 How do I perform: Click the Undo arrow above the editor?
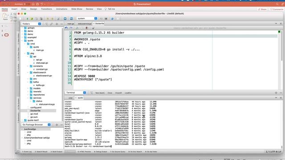click(66, 28)
